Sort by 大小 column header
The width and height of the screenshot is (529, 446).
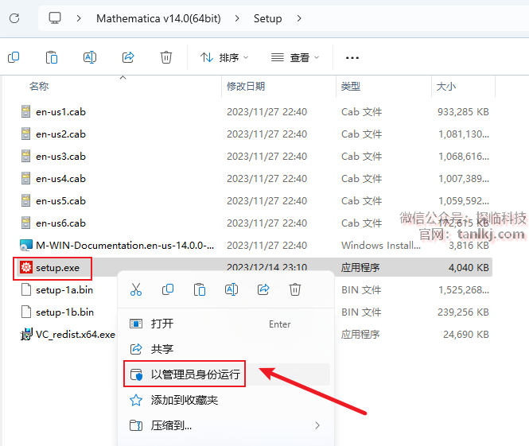[446, 87]
